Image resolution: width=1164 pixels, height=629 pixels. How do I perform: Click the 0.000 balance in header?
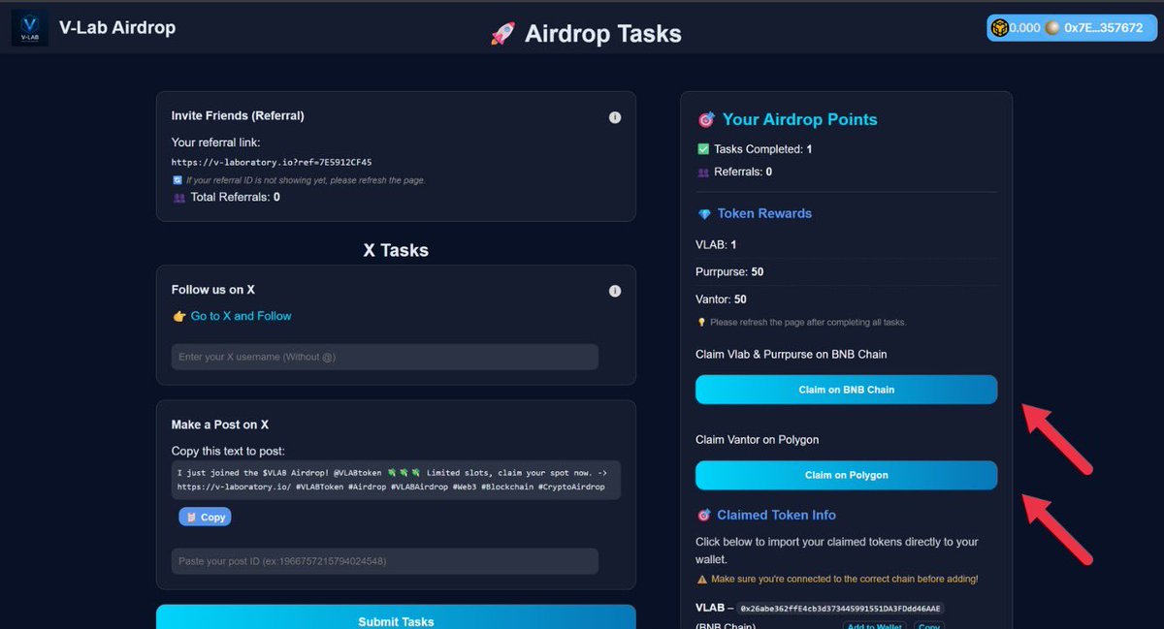pyautogui.click(x=1024, y=28)
